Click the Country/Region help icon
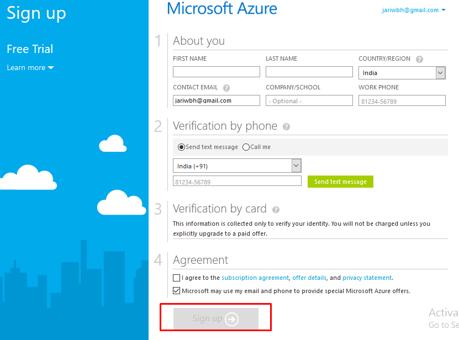This screenshot has height=340, width=459. pyautogui.click(x=419, y=60)
